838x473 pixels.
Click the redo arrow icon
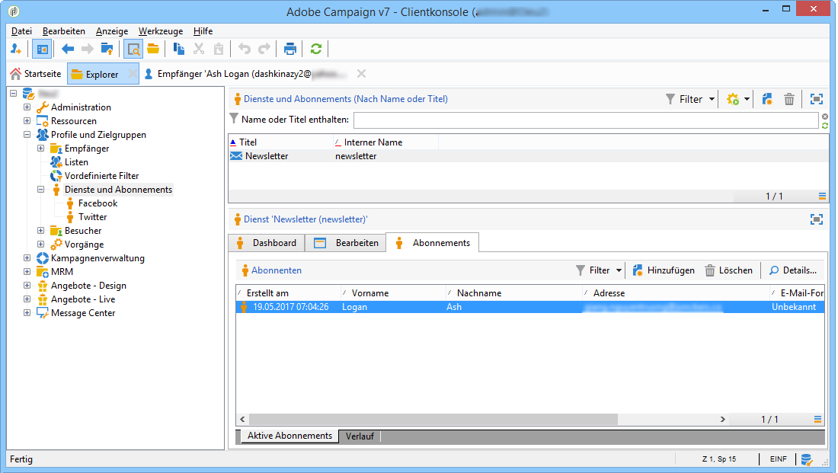[x=264, y=50]
